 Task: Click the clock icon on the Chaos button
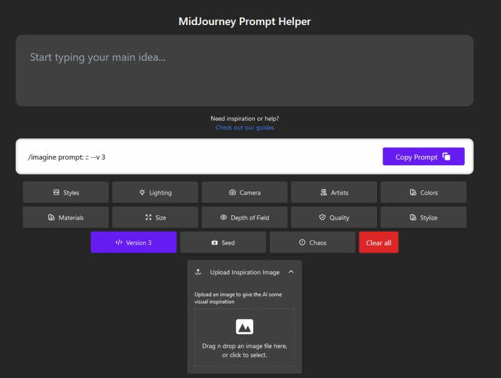tap(302, 242)
